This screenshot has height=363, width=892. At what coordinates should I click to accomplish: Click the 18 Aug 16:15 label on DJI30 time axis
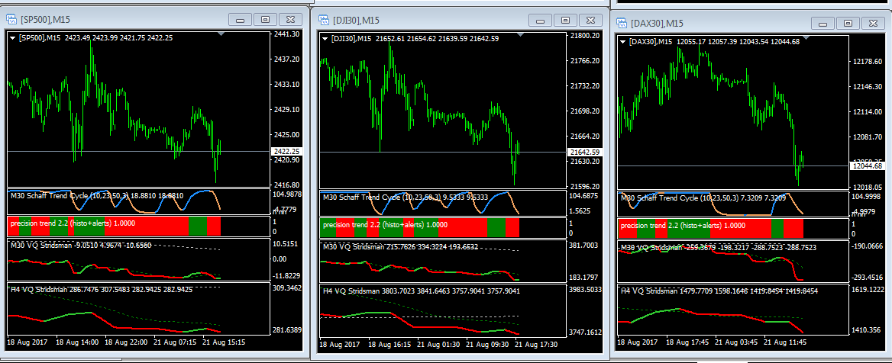tap(391, 345)
